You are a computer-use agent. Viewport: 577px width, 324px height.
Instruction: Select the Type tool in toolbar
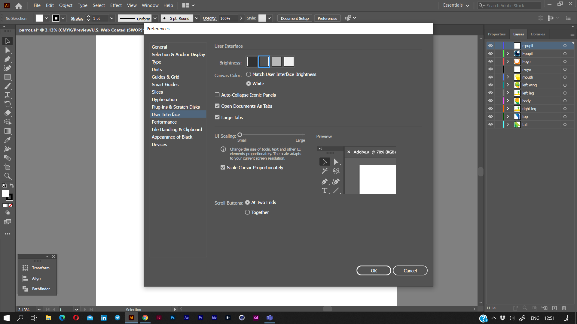[7, 94]
